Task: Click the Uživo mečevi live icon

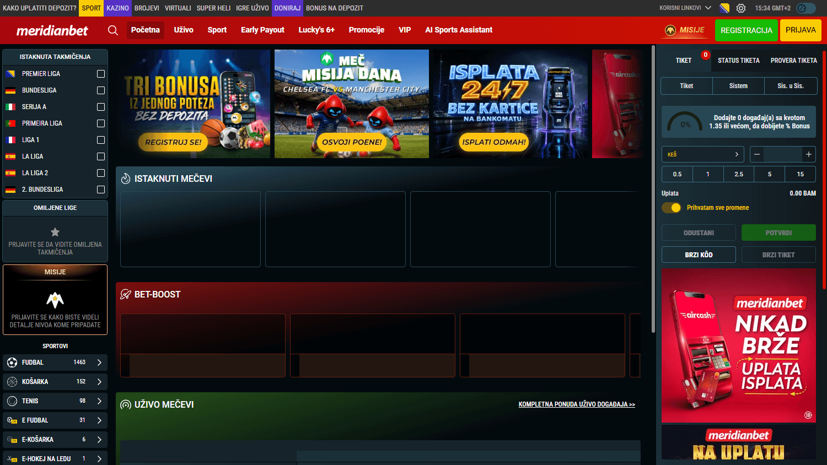Action: click(126, 404)
